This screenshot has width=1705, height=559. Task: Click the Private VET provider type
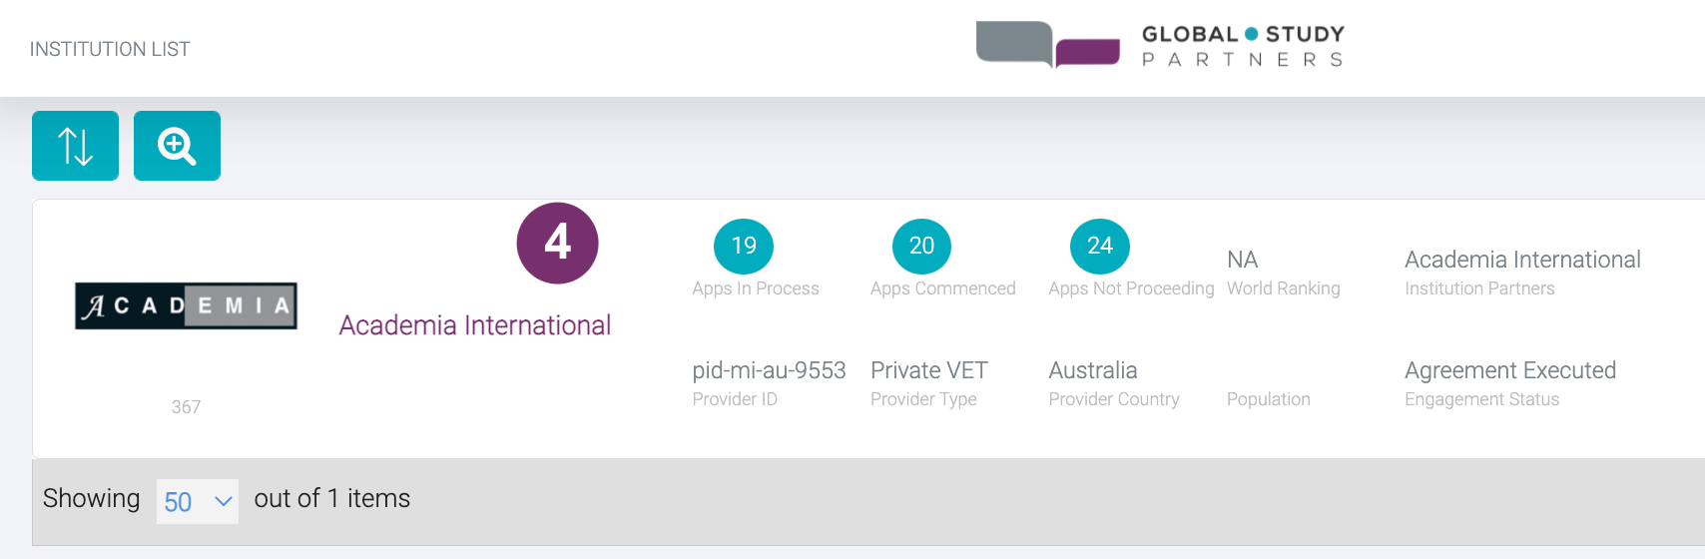coord(928,370)
